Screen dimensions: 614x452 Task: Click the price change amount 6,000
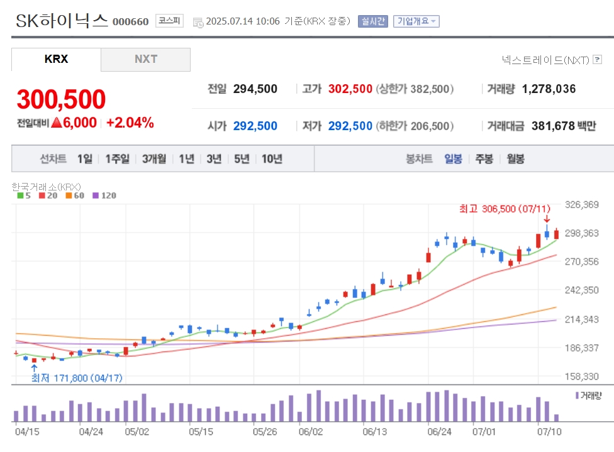[79, 123]
